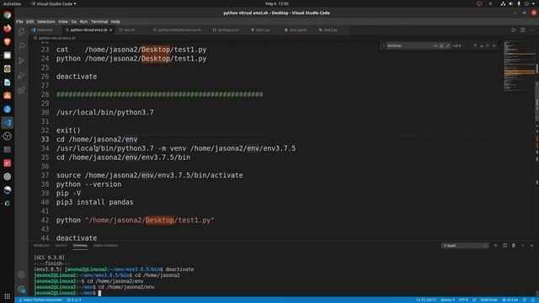Open Source Control view in activity bar
539x303 pixels.
pyautogui.click(x=21, y=61)
